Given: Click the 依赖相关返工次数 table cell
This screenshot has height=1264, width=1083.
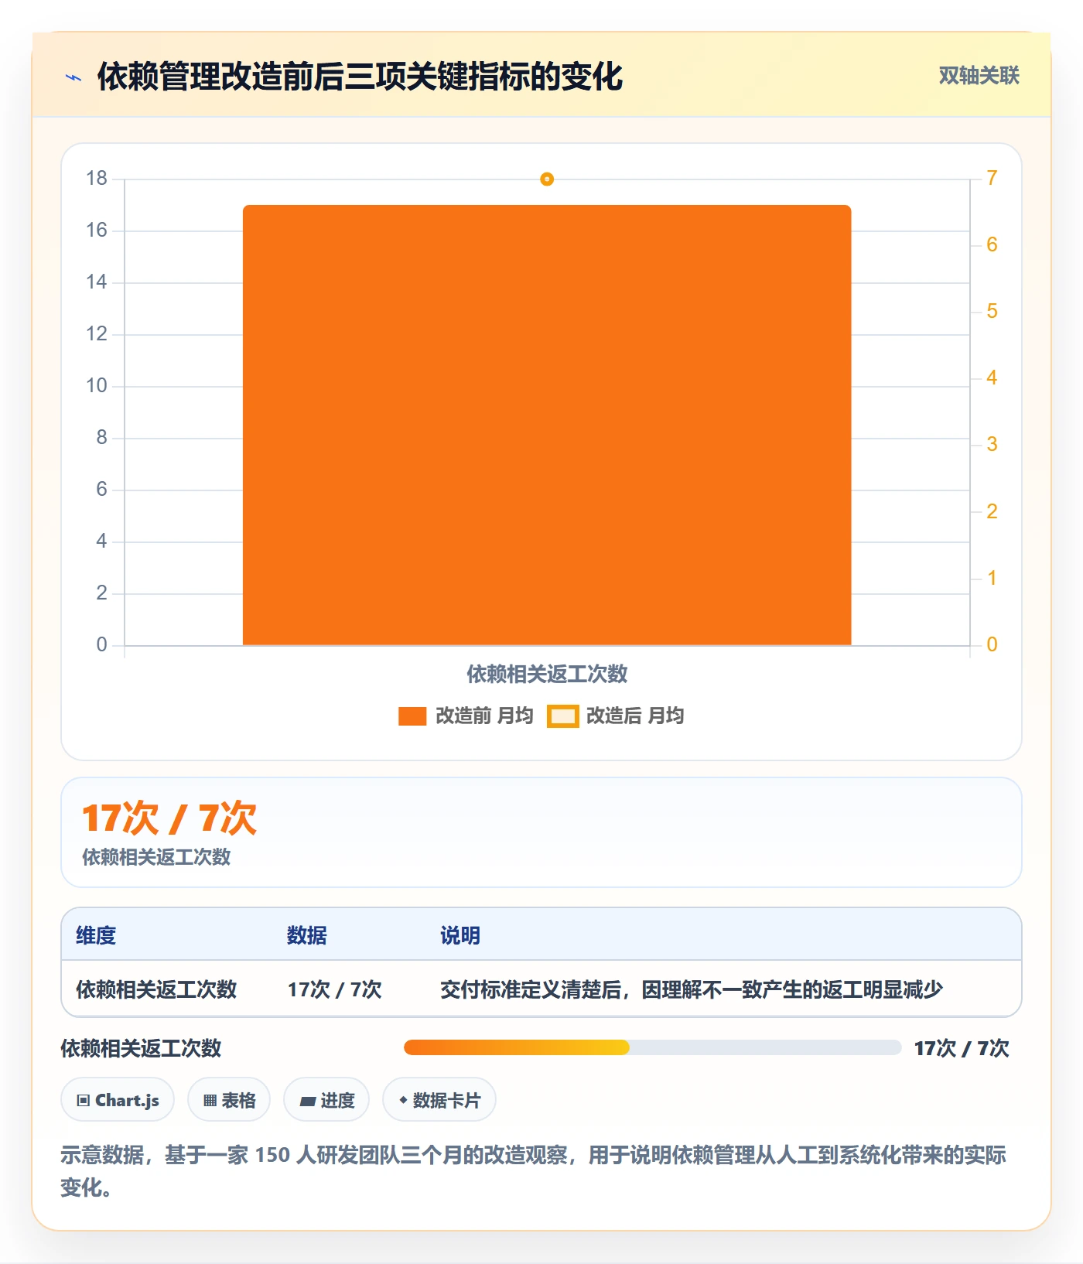Looking at the screenshot, I should click(x=156, y=989).
